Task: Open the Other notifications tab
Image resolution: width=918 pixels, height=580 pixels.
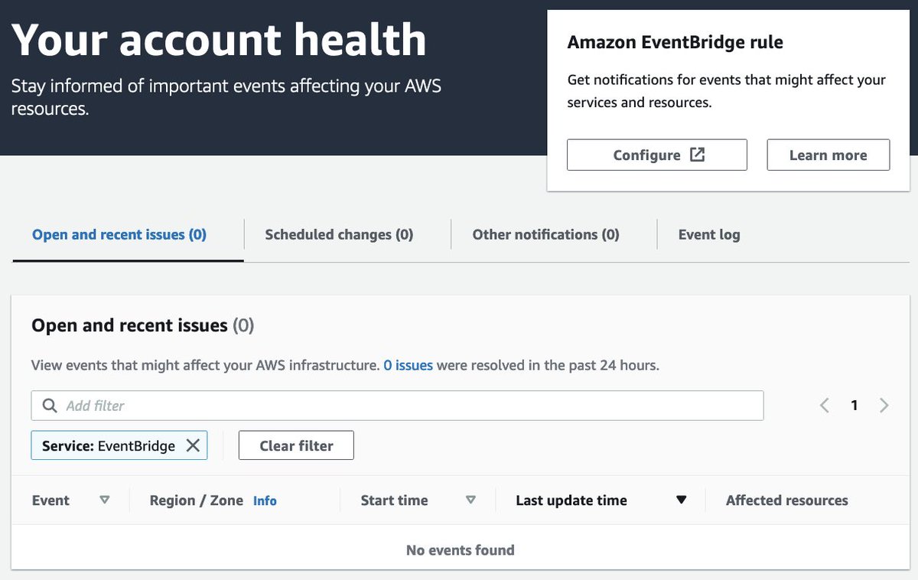Action: (x=545, y=235)
